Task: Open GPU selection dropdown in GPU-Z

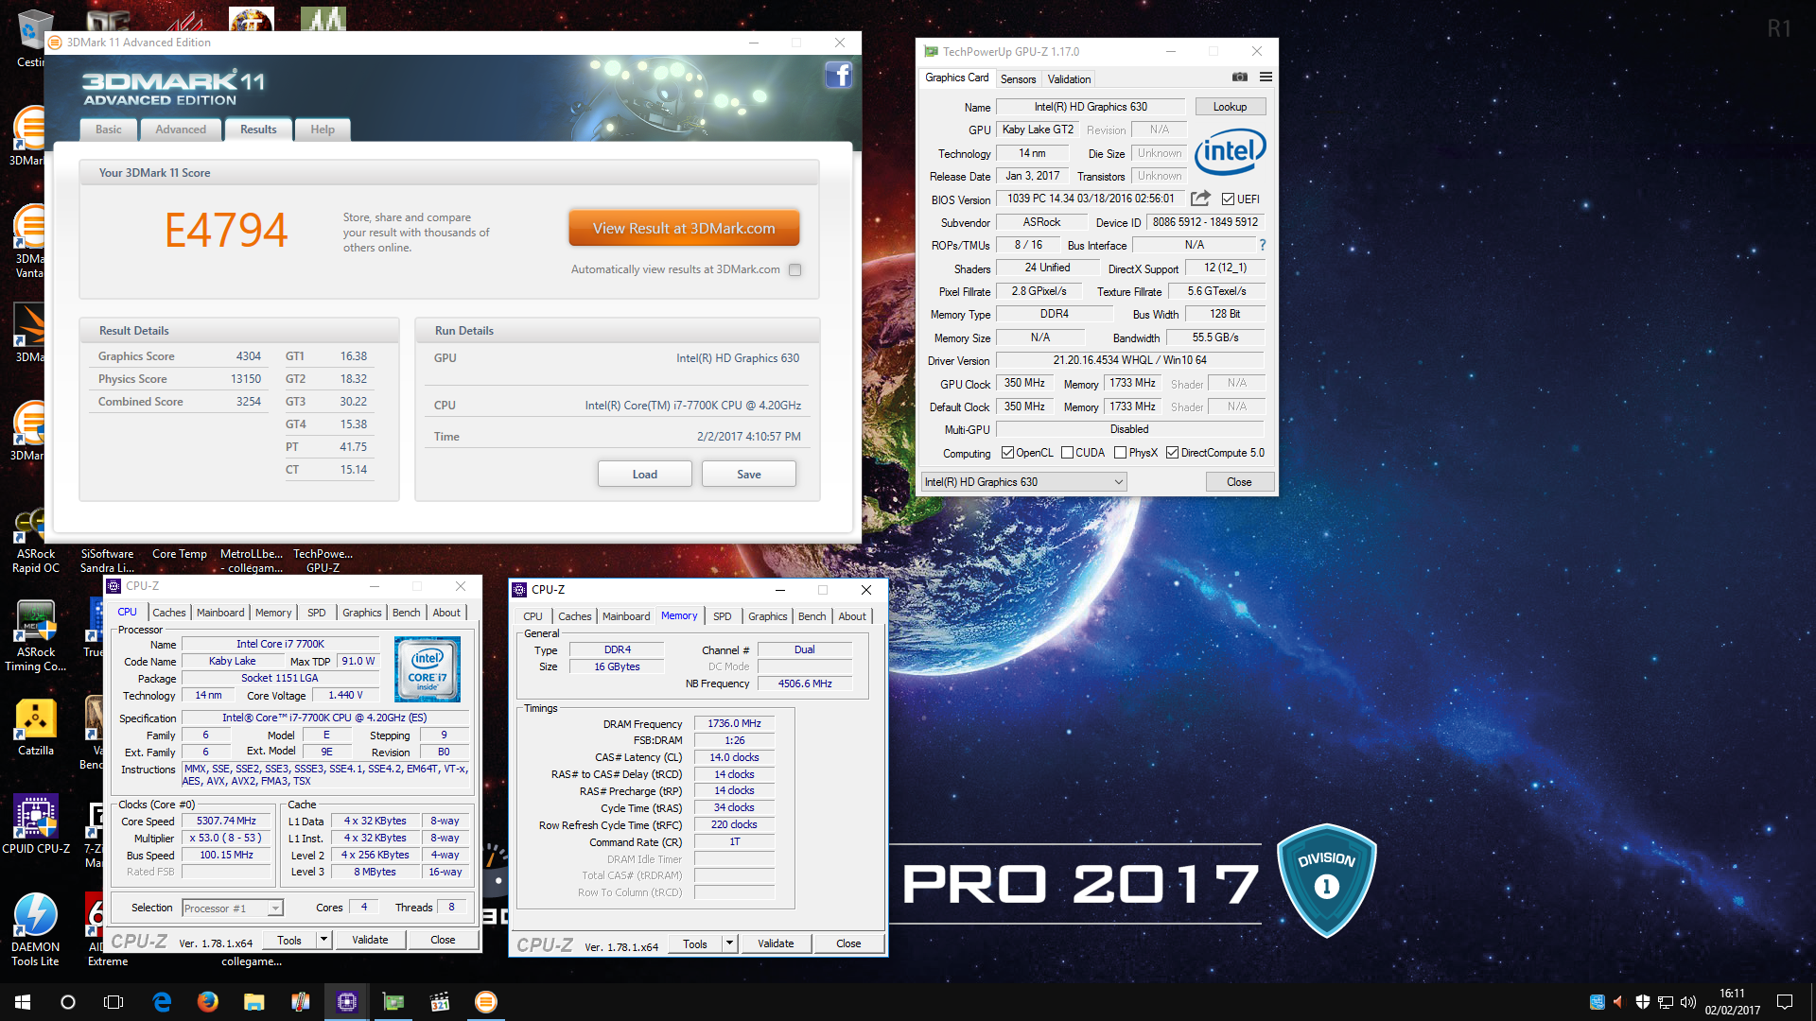Action: pos(1023,482)
